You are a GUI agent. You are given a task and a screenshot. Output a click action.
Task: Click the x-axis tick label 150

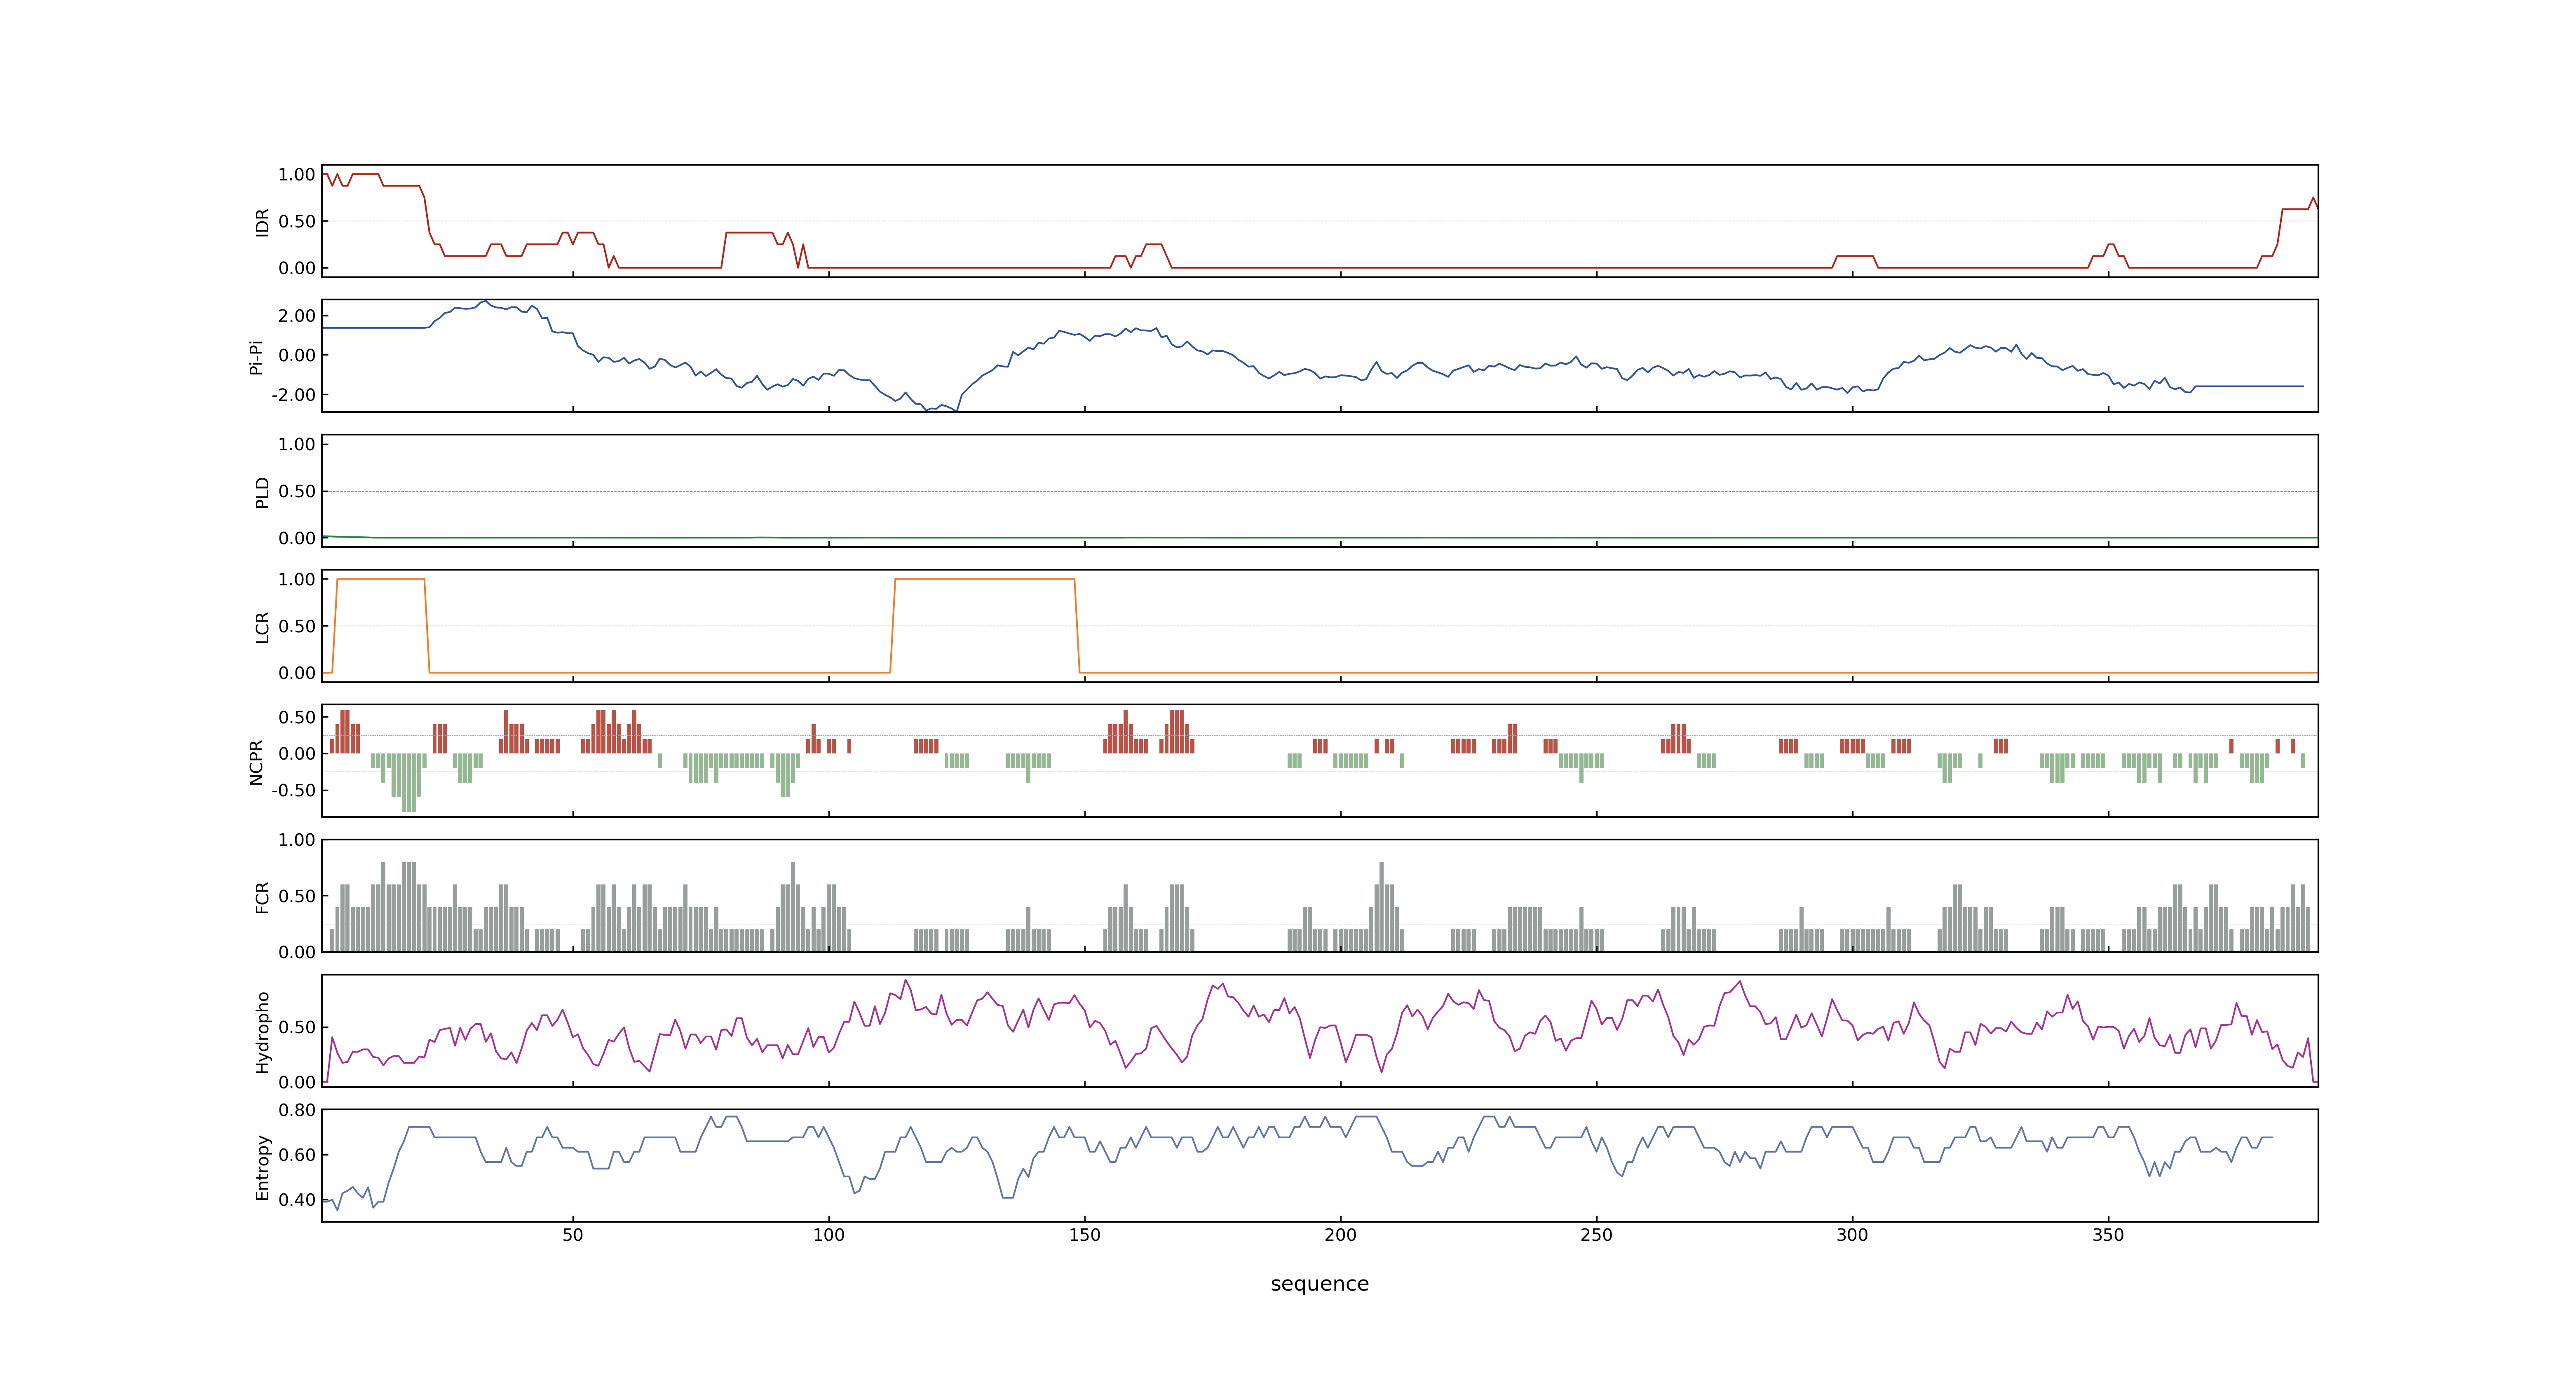click(x=1084, y=1235)
